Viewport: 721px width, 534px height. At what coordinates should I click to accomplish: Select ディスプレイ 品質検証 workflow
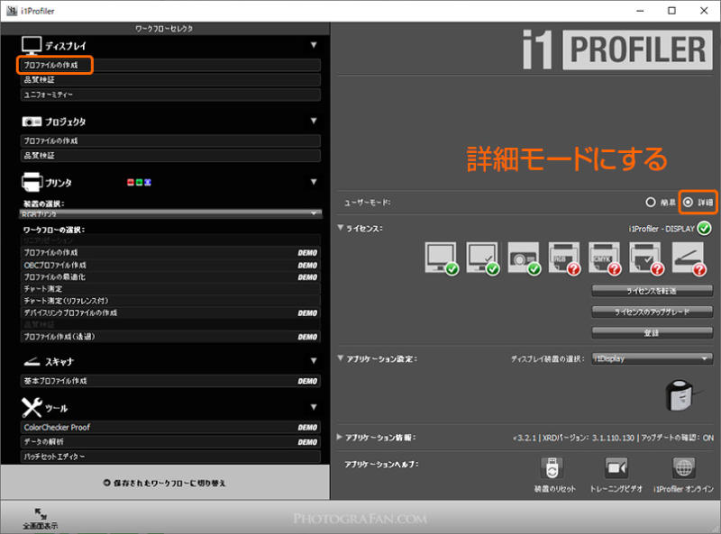point(170,80)
